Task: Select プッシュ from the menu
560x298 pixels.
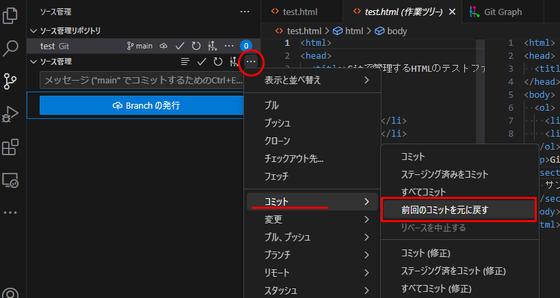Action: (x=312, y=123)
